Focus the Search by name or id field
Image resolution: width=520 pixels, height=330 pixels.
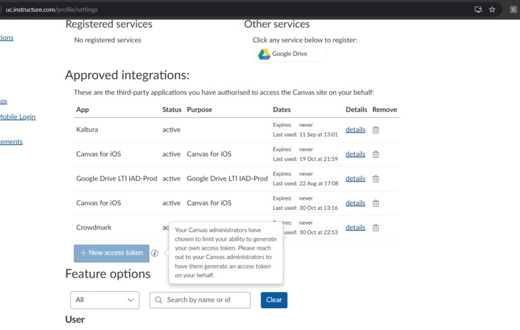206,300
